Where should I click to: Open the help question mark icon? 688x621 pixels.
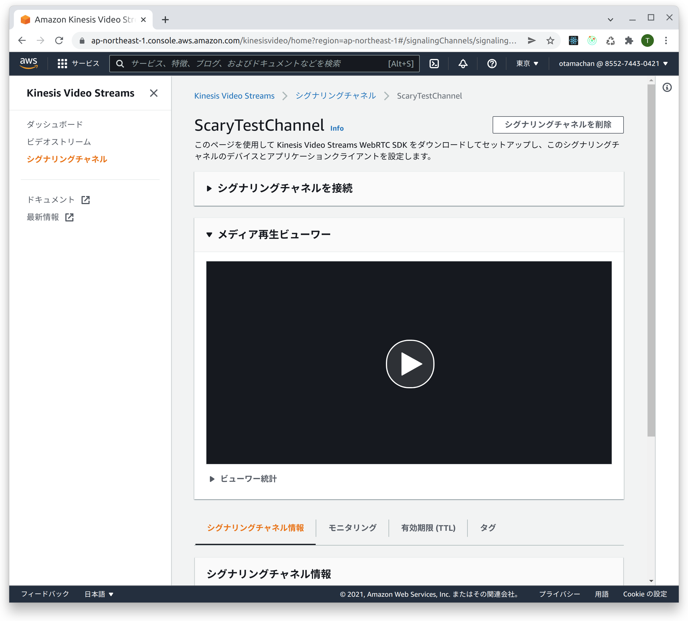tap(491, 64)
